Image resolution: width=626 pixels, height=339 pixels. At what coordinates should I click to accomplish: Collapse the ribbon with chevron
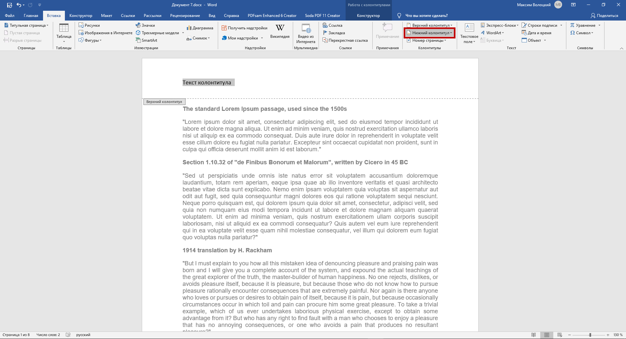tap(621, 48)
